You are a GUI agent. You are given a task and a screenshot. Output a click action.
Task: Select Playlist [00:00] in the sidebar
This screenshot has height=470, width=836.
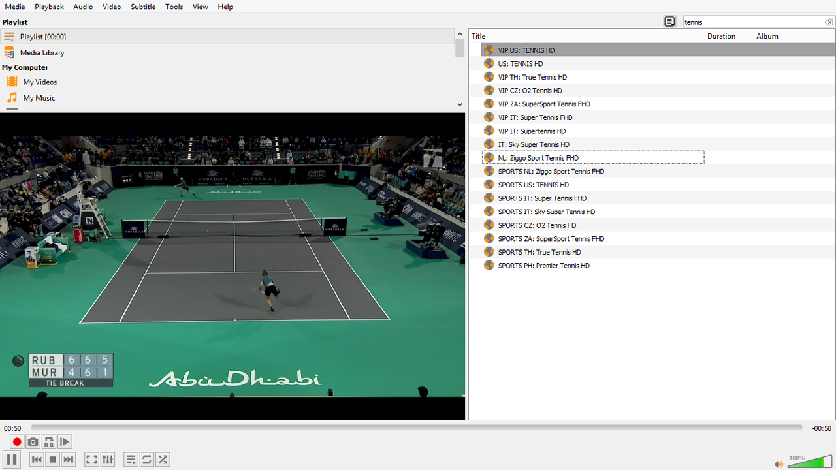coord(227,37)
